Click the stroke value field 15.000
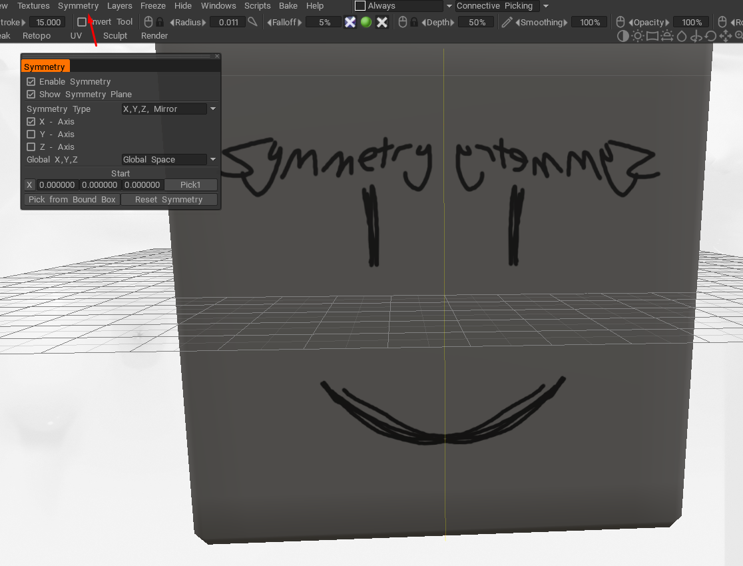The image size is (743, 566). [x=48, y=22]
